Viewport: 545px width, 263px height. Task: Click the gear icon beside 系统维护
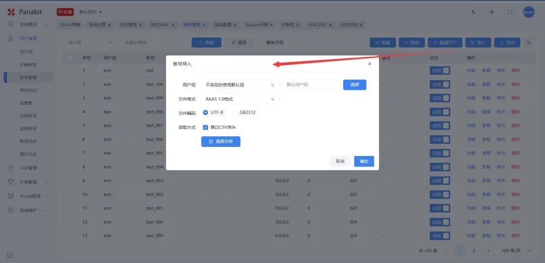(x=11, y=210)
